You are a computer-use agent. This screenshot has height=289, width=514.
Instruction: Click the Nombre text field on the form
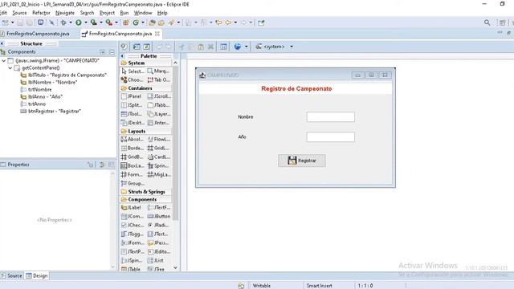click(330, 117)
